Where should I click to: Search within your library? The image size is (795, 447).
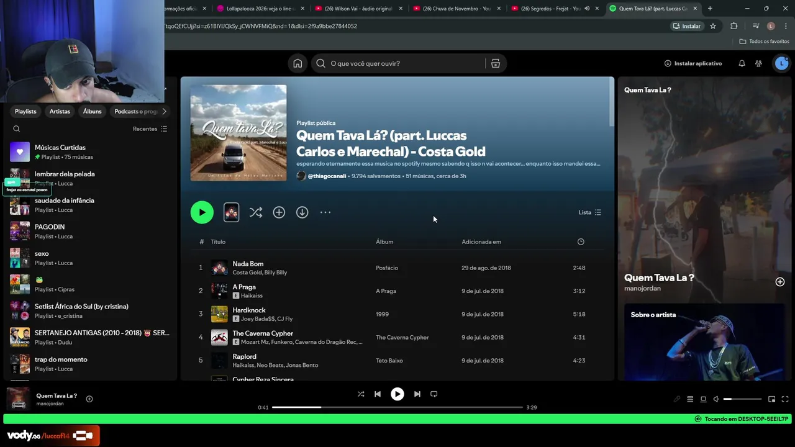coord(17,129)
